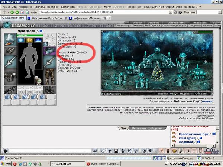Click the Пуск start button

(6, 164)
